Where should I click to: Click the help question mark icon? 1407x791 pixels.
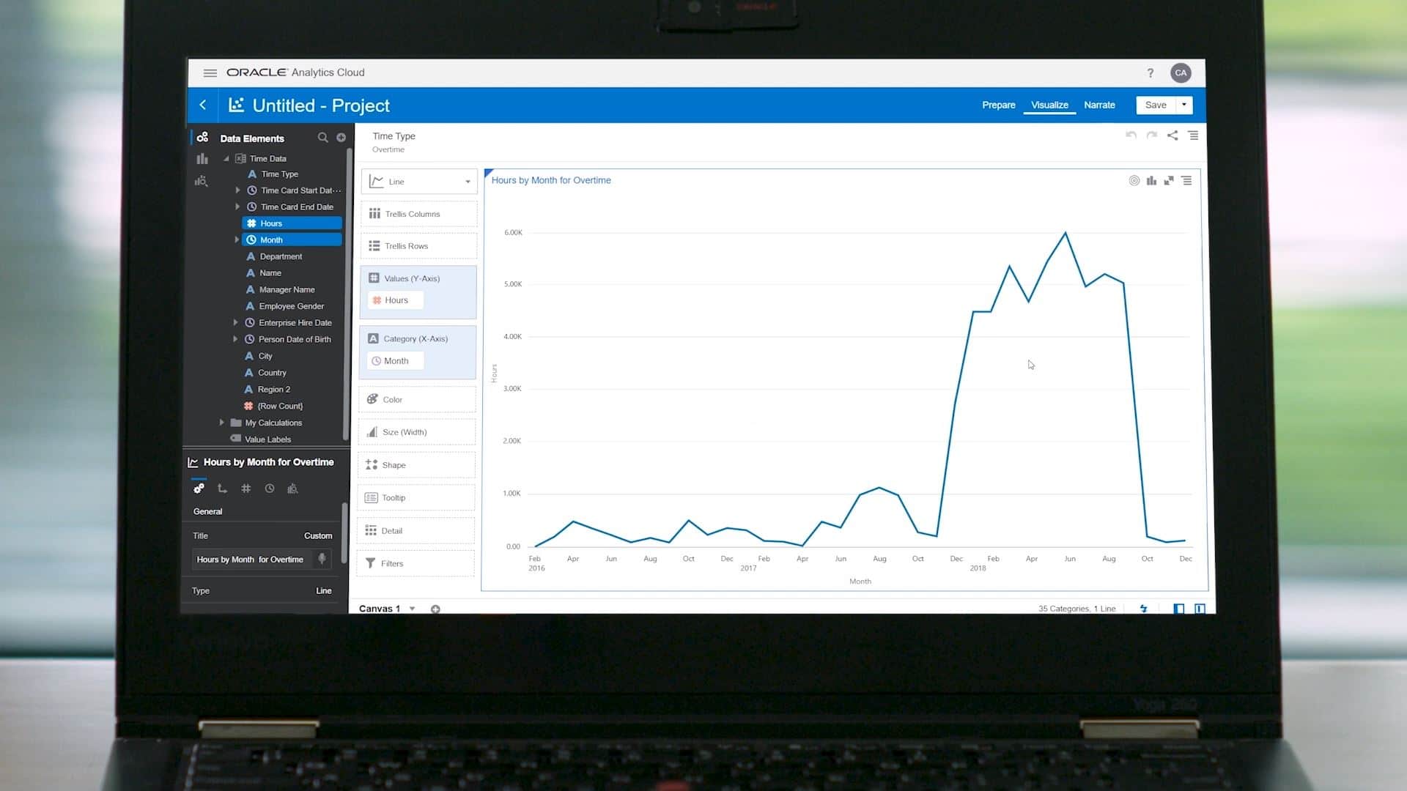point(1150,73)
